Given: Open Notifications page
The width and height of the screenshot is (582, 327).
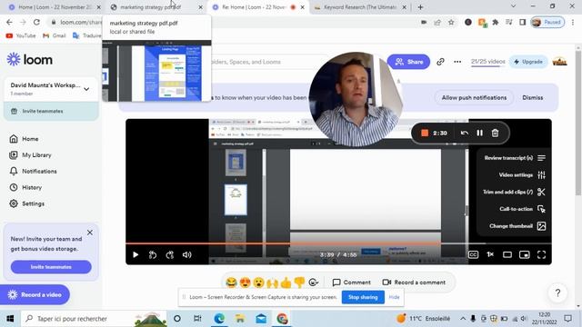Looking at the screenshot, I should (33, 172).
